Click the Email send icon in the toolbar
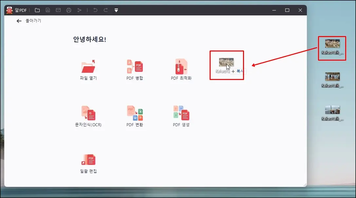This screenshot has width=356, height=198. (58, 10)
